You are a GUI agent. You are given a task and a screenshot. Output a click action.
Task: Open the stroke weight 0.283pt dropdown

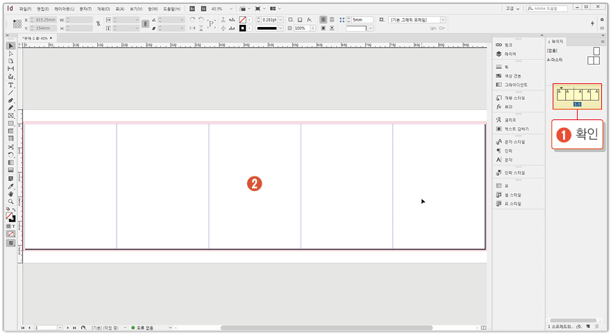(281, 19)
